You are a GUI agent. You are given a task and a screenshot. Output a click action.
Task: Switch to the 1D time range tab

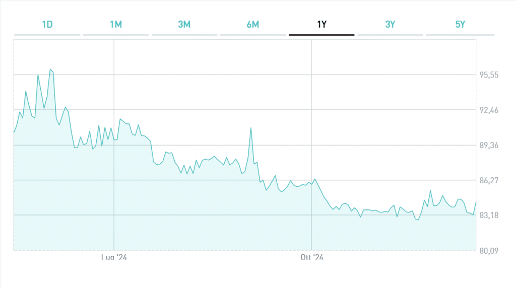point(47,25)
